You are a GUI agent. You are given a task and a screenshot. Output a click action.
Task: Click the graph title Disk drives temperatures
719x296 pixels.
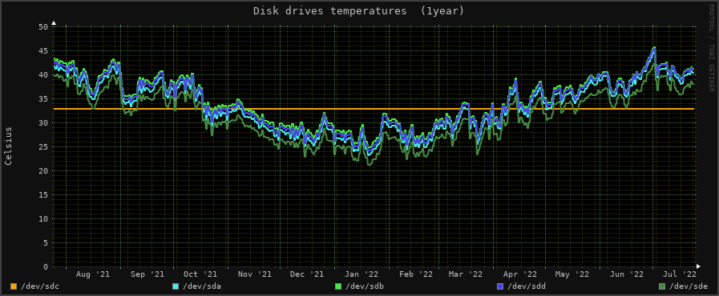[x=330, y=11]
